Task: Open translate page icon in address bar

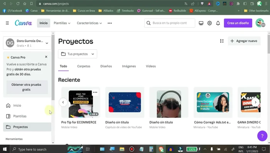Action: 186,3
